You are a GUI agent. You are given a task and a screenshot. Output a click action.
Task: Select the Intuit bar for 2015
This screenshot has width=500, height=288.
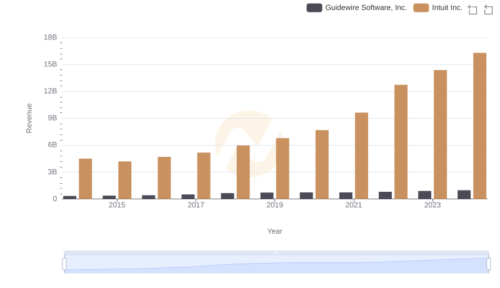pyautogui.click(x=124, y=180)
